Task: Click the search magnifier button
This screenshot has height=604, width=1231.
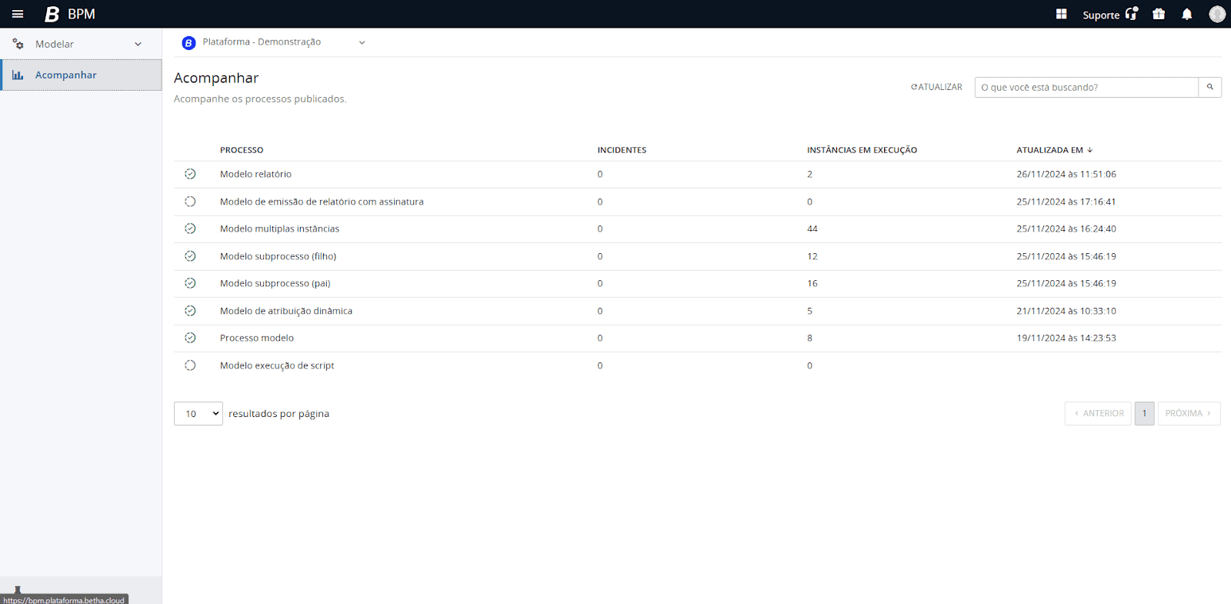Action: [x=1209, y=87]
